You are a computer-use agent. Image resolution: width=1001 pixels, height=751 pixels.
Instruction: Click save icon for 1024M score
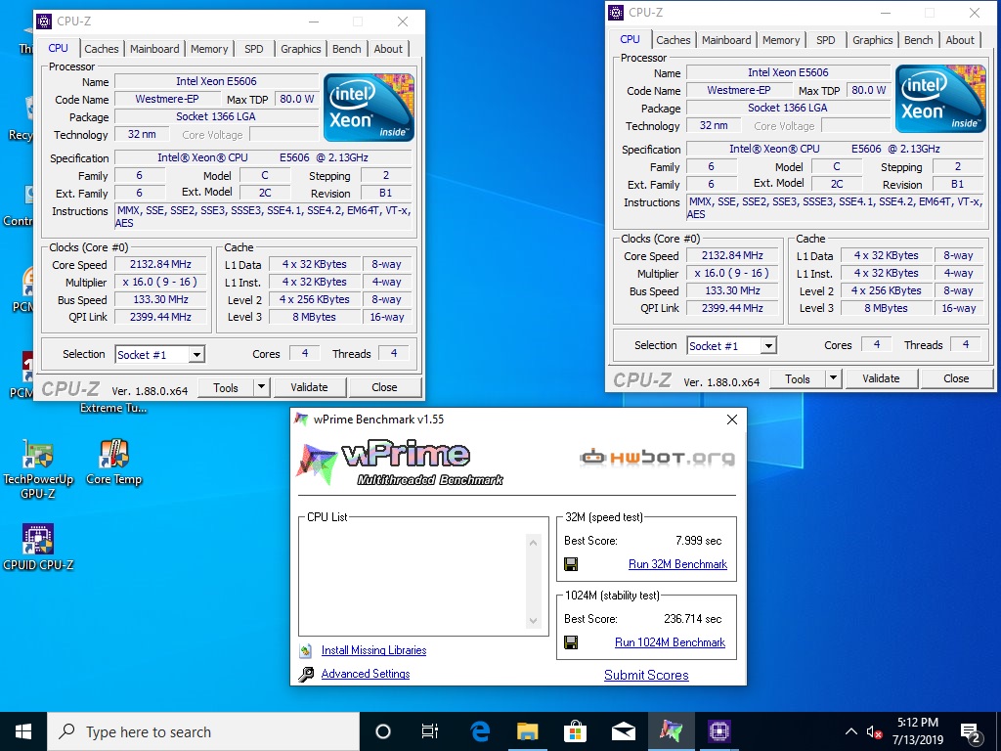click(x=571, y=642)
